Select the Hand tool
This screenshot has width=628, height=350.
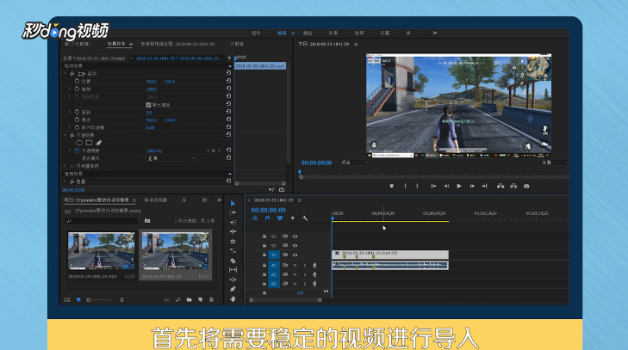point(233,298)
